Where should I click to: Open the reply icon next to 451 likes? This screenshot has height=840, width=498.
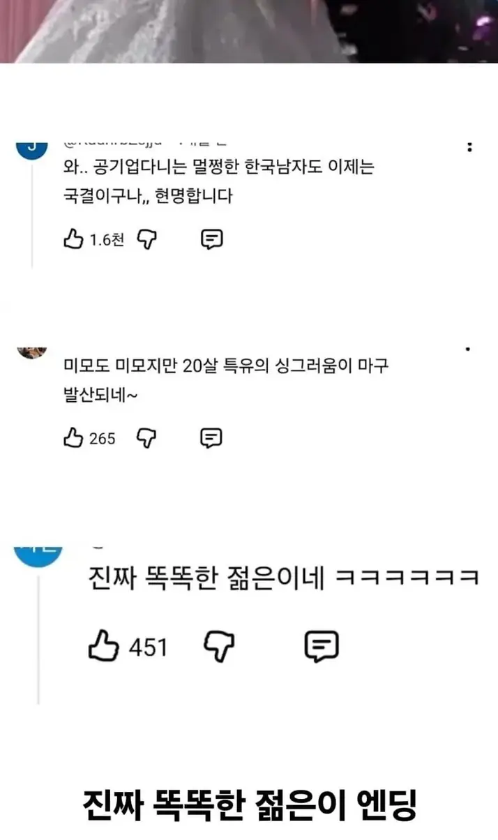click(322, 647)
